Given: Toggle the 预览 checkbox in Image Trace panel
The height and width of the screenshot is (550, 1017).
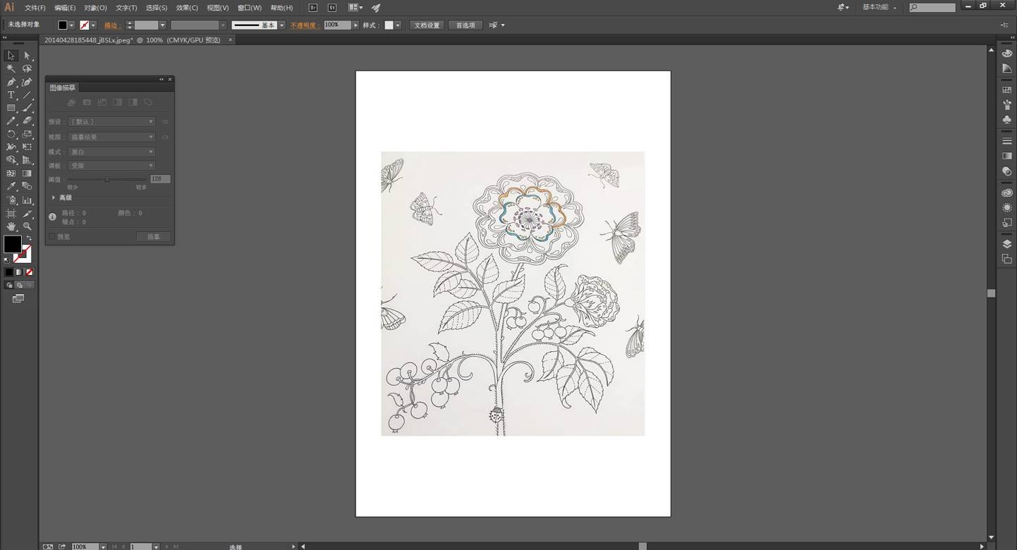Looking at the screenshot, I should [52, 237].
